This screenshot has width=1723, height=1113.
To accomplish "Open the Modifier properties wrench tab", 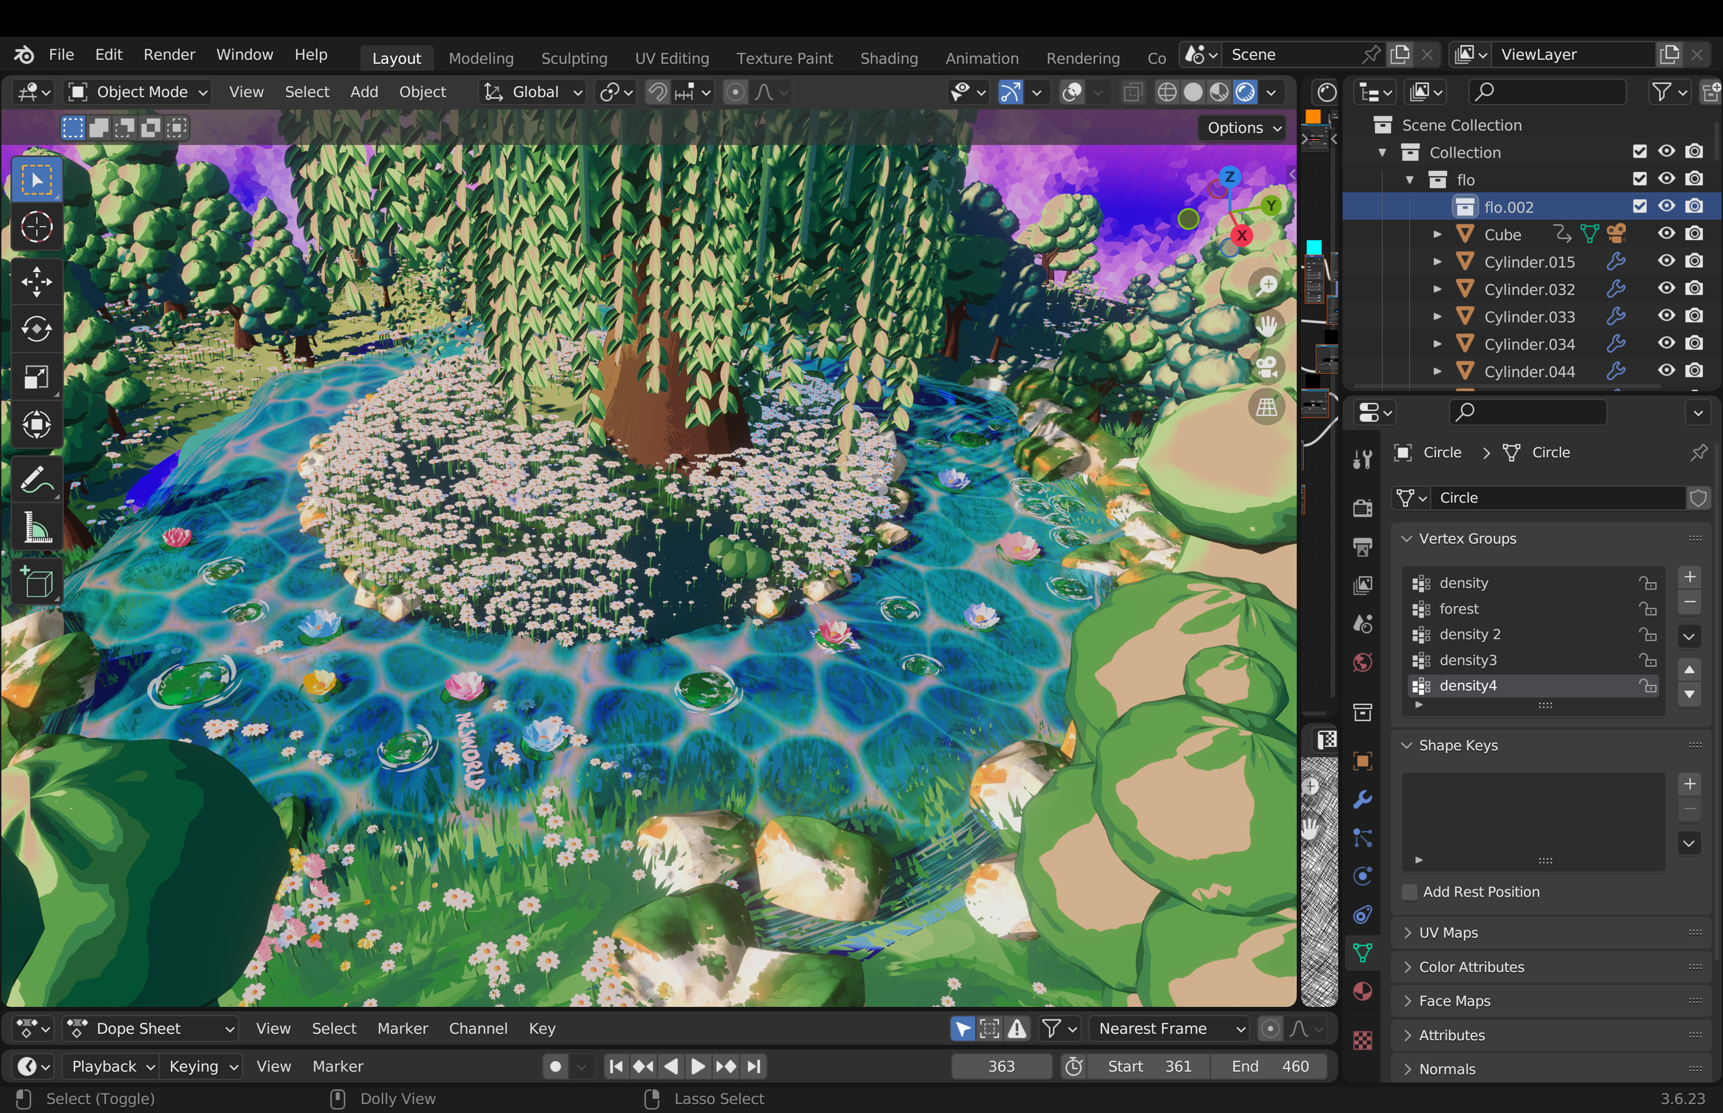I will point(1363,800).
